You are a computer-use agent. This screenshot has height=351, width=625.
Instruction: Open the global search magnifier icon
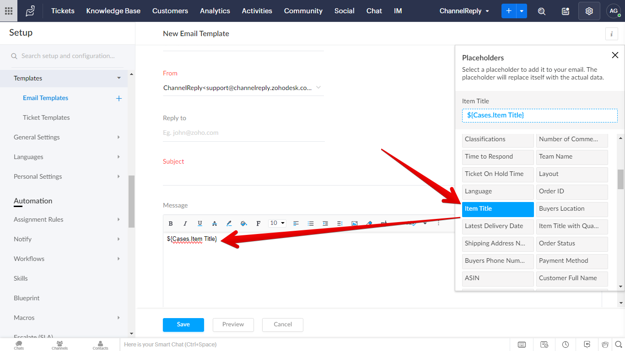[542, 11]
